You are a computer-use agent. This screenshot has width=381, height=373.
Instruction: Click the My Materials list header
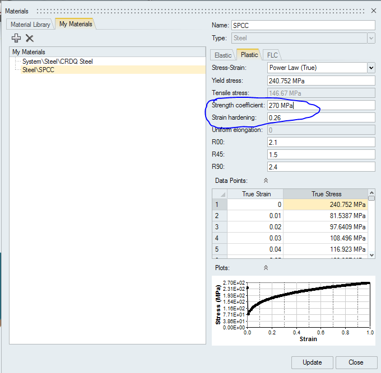coord(108,52)
